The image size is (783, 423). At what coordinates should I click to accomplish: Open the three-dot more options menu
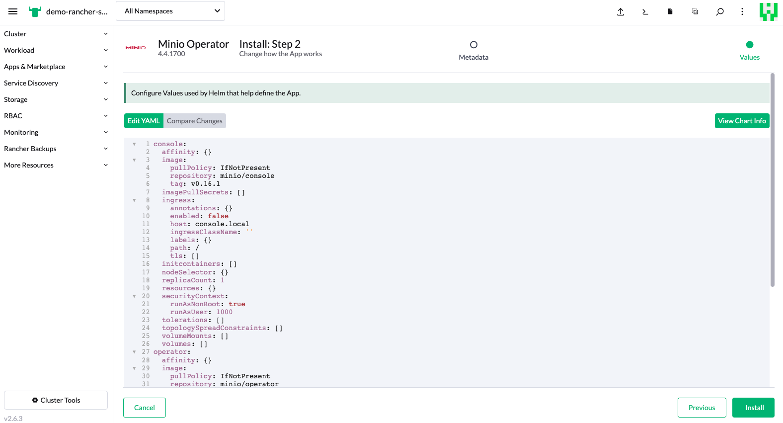click(x=742, y=11)
